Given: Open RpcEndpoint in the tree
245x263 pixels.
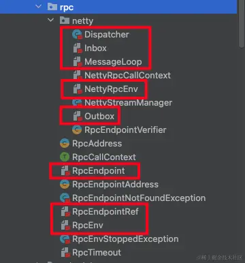Looking at the screenshot, I should (99, 171).
